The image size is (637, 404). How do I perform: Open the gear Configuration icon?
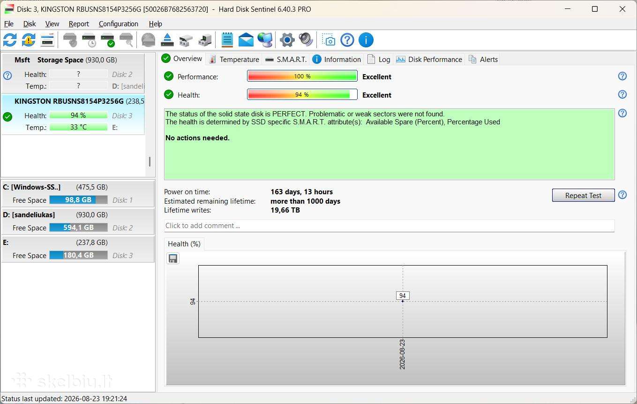287,40
